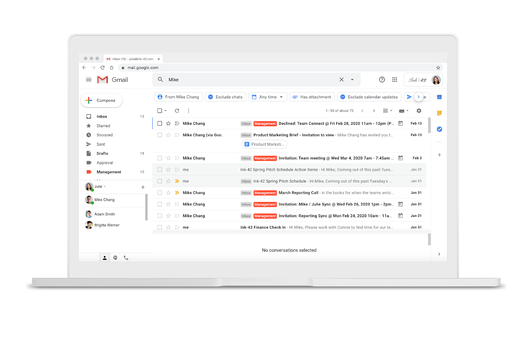
Task: Open the Product Marketi... document chip
Action: [x=264, y=144]
